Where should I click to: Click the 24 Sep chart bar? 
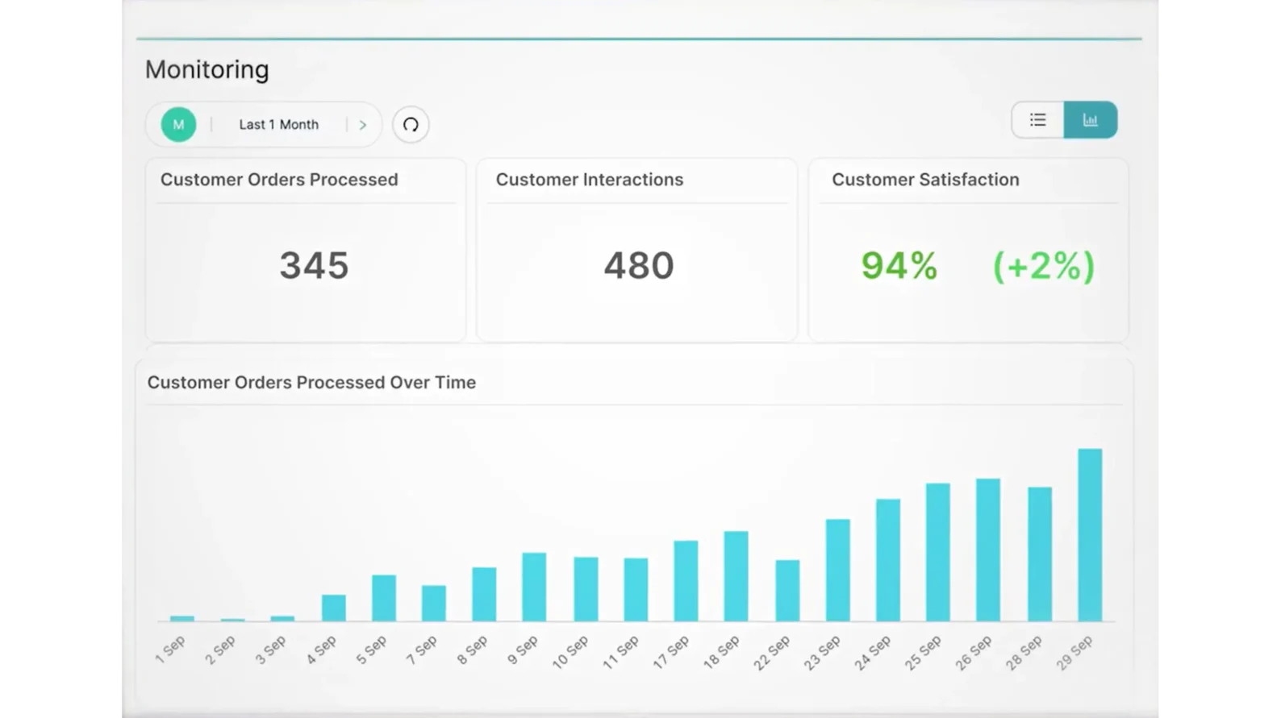point(888,560)
